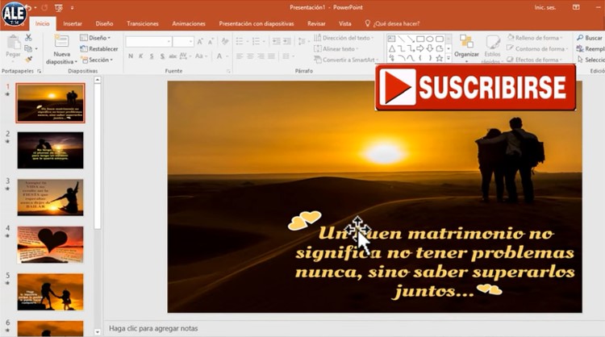Click the Restablecer slide button
The width and height of the screenshot is (605, 337).
tap(99, 48)
